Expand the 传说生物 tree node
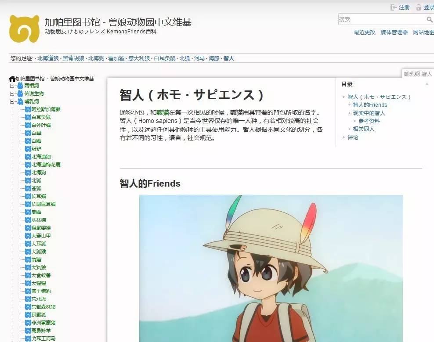The image size is (434, 342). (x=12, y=94)
